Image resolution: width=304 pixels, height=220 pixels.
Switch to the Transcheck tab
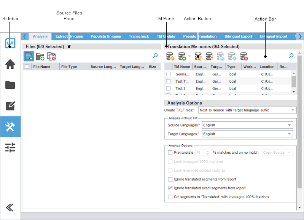(x=138, y=37)
